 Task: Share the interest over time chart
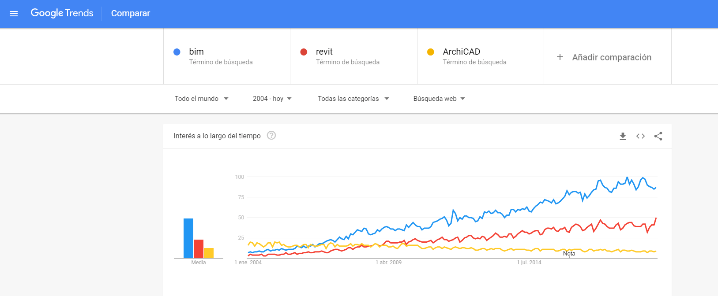[x=658, y=136]
